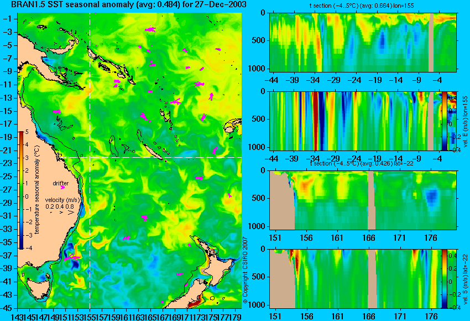The image size is (470, 321).
Task: Click the temperature section plot for lat=-22
Action: (x=363, y=200)
